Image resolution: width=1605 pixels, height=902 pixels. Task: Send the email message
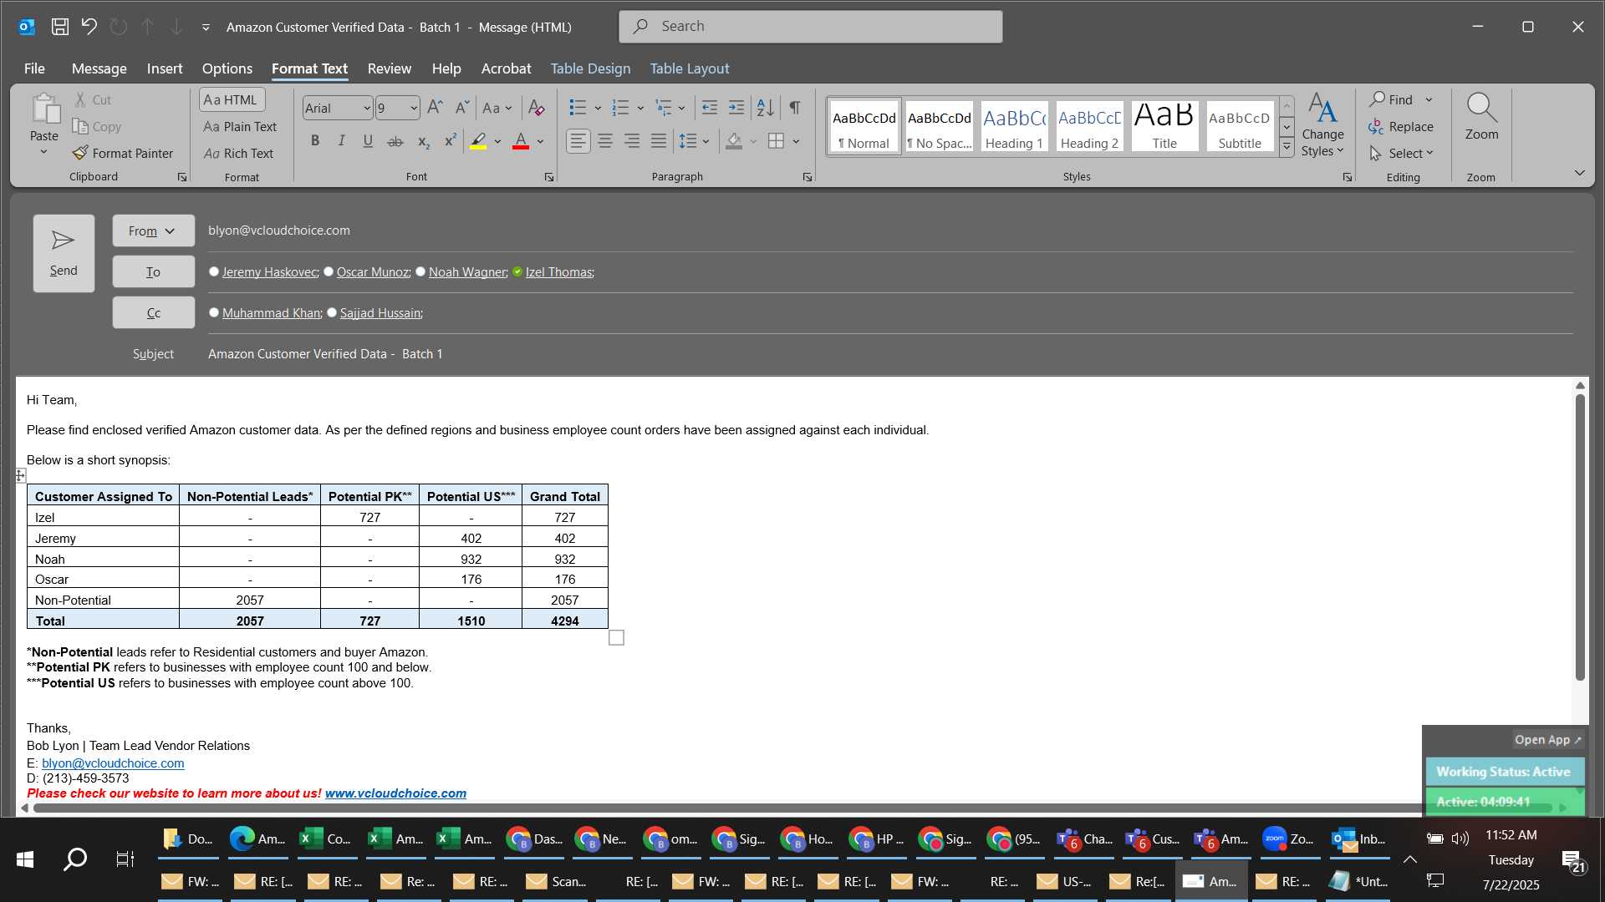coord(64,253)
